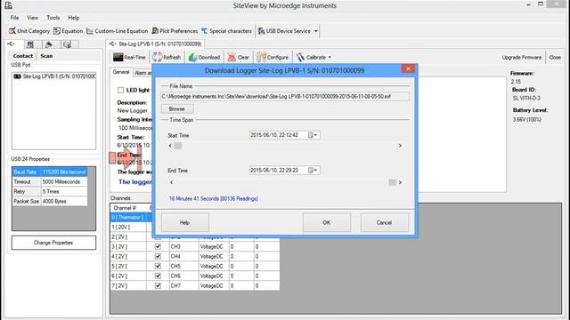570x320 pixels.
Task: Uncheck the CH3 channel checkbox
Action: pos(158,247)
